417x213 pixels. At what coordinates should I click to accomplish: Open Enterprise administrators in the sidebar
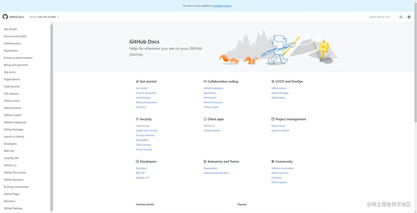18,58
